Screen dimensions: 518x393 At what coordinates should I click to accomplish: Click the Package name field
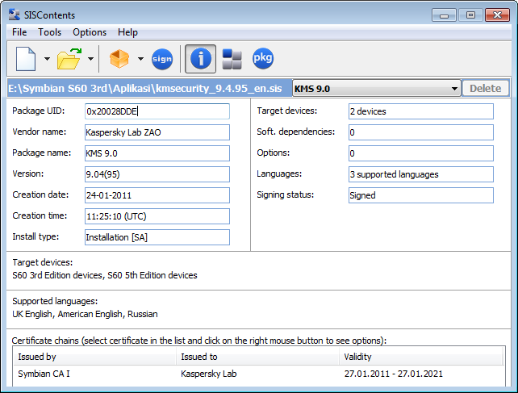tap(157, 153)
